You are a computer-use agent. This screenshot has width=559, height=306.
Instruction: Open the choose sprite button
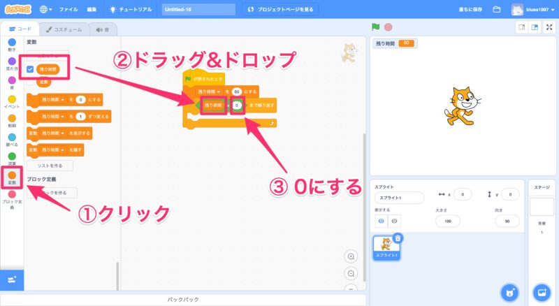pyautogui.click(x=510, y=291)
